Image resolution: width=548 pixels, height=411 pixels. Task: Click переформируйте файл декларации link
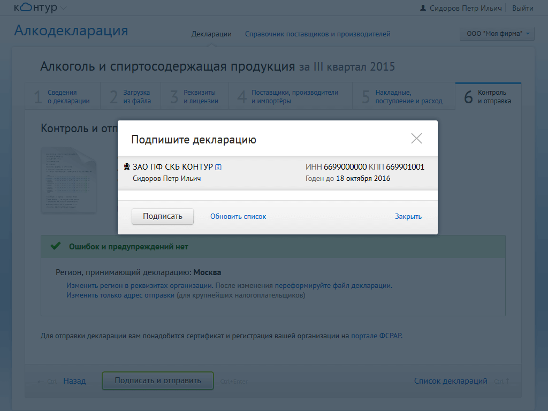333,286
